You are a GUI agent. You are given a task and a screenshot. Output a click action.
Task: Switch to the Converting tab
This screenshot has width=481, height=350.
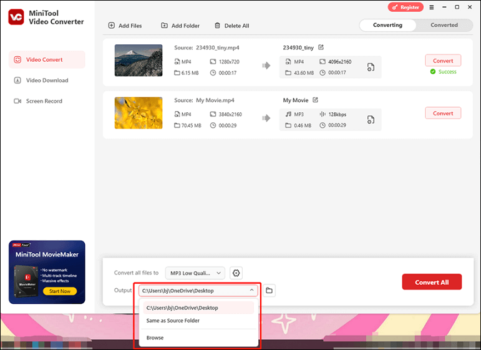[x=387, y=25]
